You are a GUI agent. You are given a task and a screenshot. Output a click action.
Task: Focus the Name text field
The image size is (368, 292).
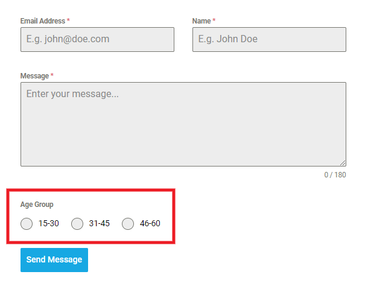(269, 39)
